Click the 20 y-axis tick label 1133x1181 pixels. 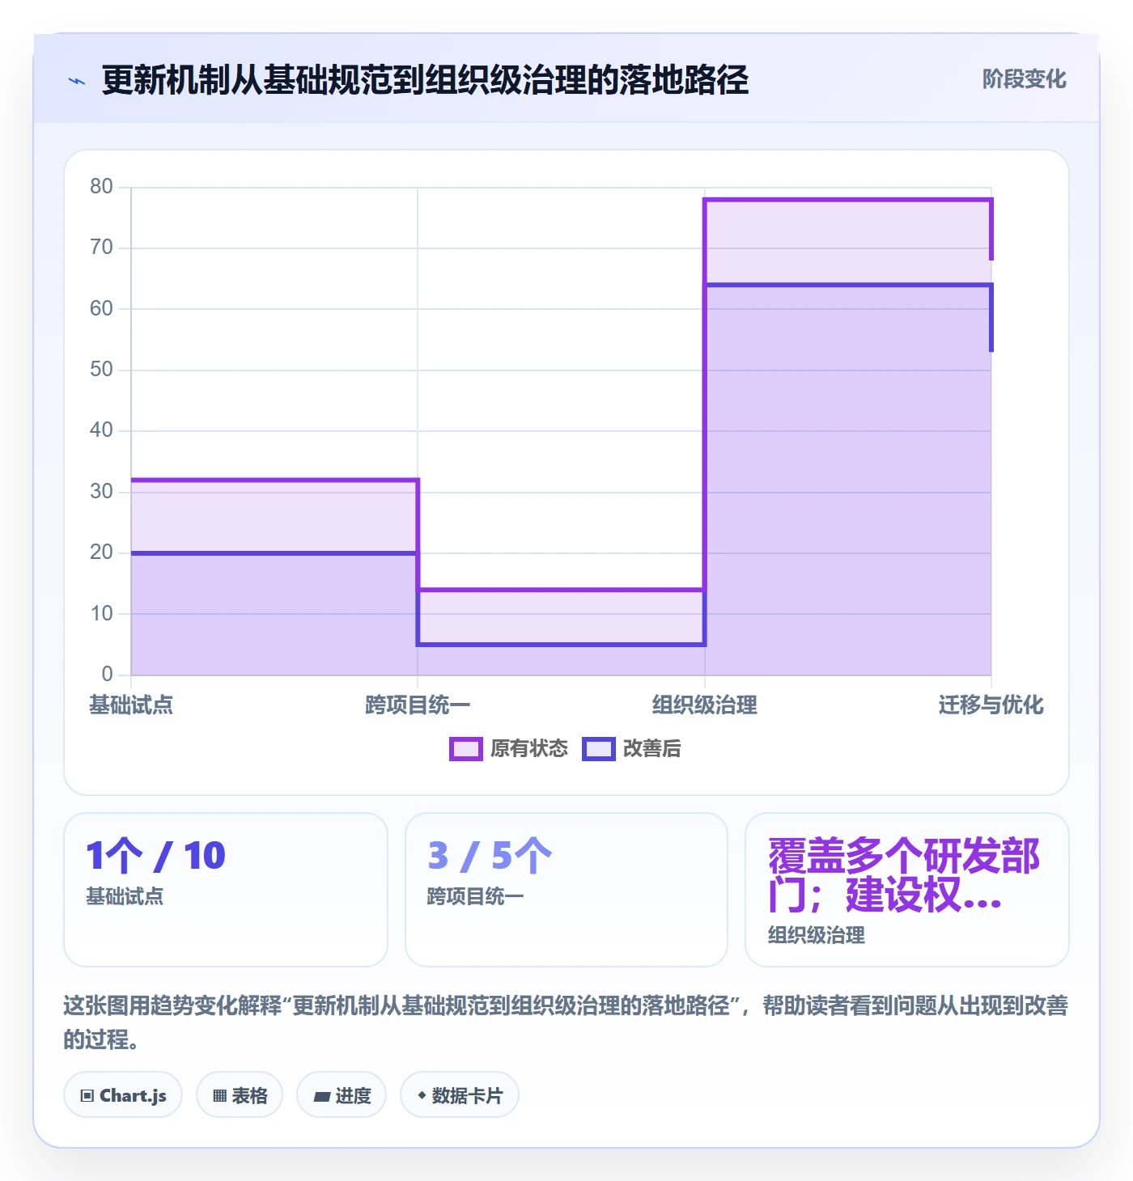pyautogui.click(x=101, y=552)
